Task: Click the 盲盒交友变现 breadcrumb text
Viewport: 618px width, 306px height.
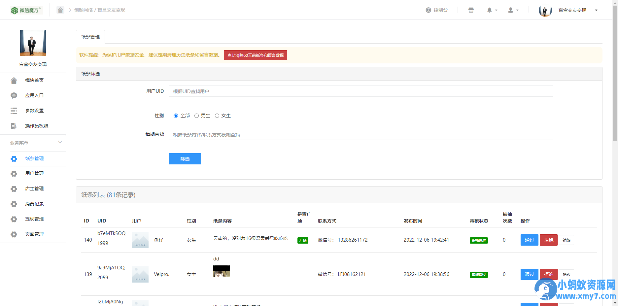Action: point(111,10)
